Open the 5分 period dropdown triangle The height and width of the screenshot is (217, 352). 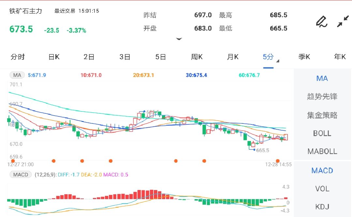coord(278,61)
